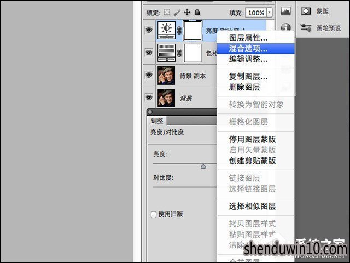Viewport: 350px width, 263px height.
Task: Click the 背景 副本 layer name
Action: [x=192, y=76]
